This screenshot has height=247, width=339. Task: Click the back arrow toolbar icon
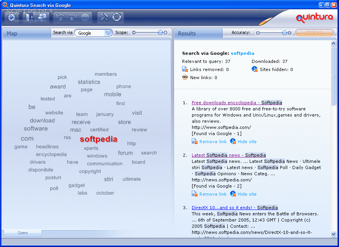point(60,17)
